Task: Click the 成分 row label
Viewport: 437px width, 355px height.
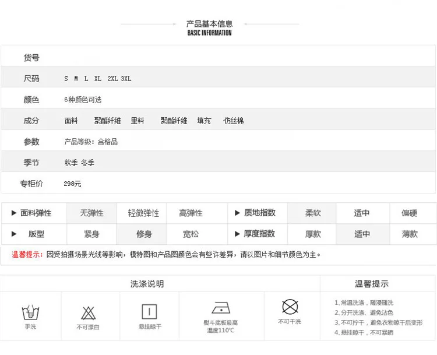Action: pyautogui.click(x=31, y=121)
